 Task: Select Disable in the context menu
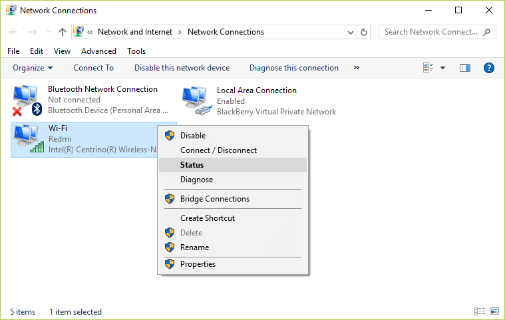193,136
